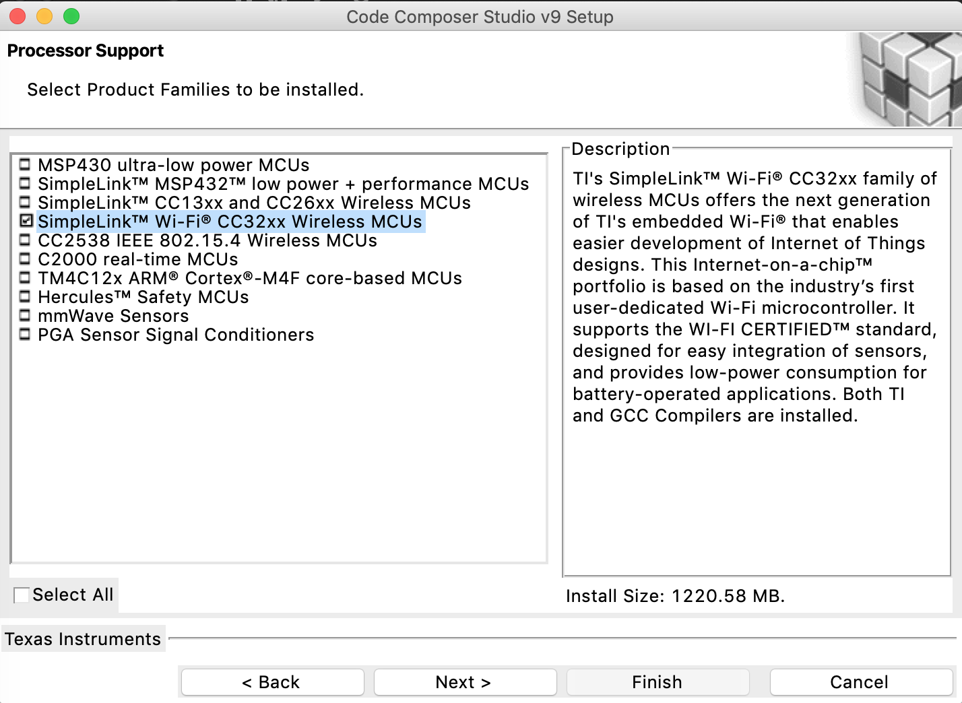Screen dimensions: 962x703
Task: Enable CC13xx and CC26xx Wireless MCUs checkbox
Action: (x=25, y=202)
